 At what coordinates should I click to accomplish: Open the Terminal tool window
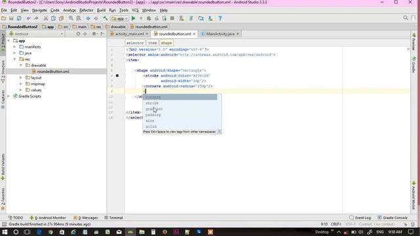(114, 218)
